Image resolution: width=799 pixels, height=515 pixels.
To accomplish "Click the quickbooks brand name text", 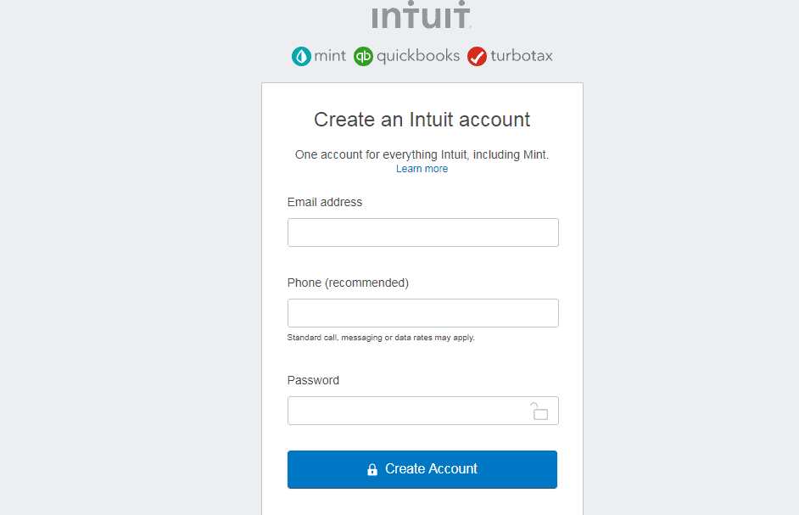I will [418, 56].
